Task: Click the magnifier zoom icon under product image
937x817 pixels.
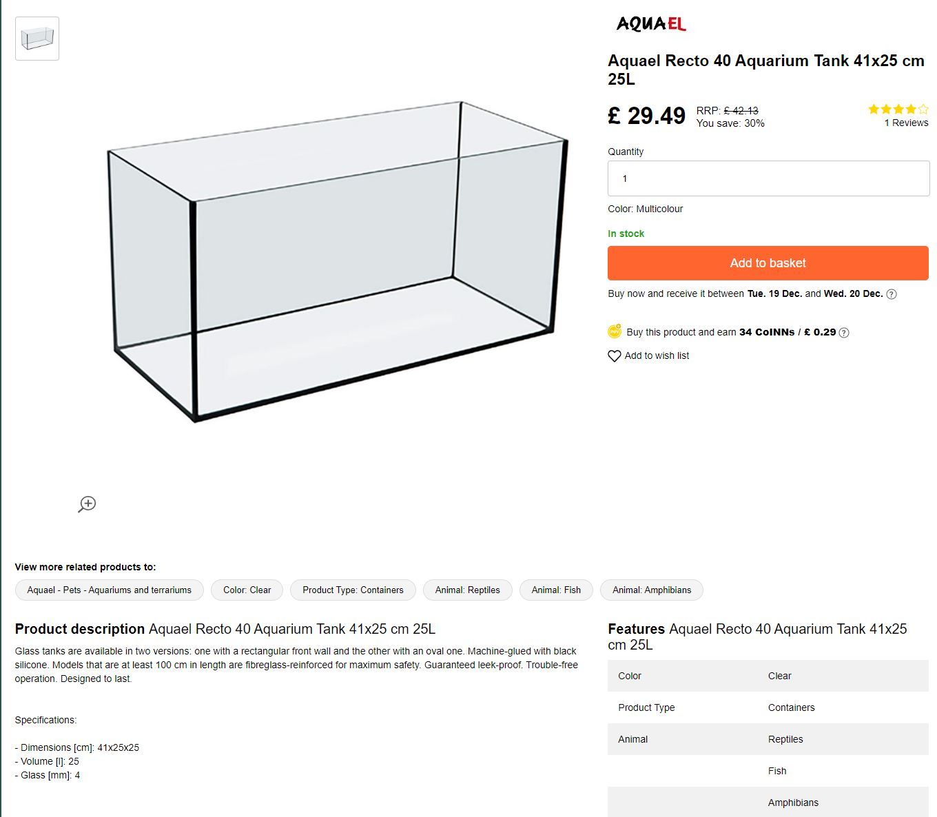Action: pos(87,504)
